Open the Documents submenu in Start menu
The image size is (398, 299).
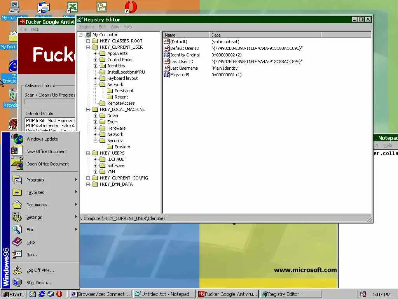[45, 205]
